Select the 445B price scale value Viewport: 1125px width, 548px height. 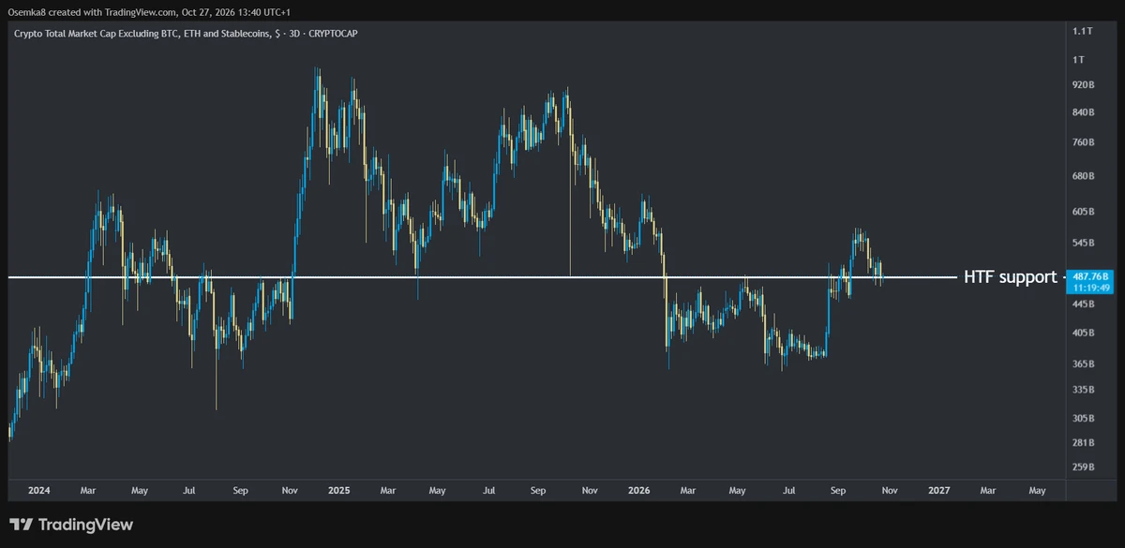(x=1085, y=304)
